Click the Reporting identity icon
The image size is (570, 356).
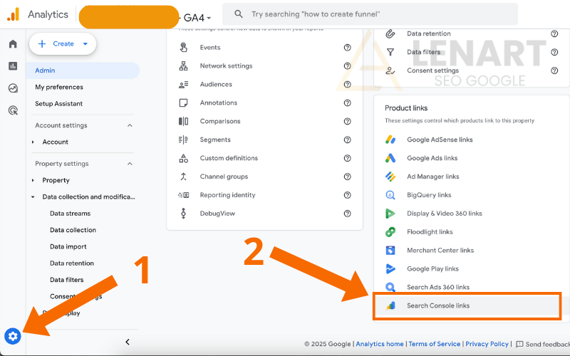(x=183, y=195)
